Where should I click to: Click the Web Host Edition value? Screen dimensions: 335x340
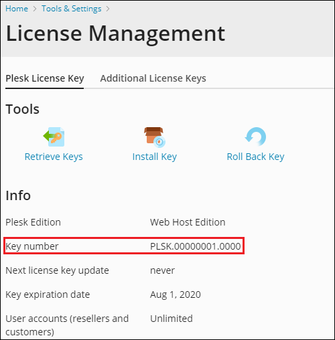pos(188,222)
